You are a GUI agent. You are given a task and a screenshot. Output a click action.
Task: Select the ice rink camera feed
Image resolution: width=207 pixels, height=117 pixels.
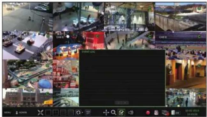click(78, 17)
